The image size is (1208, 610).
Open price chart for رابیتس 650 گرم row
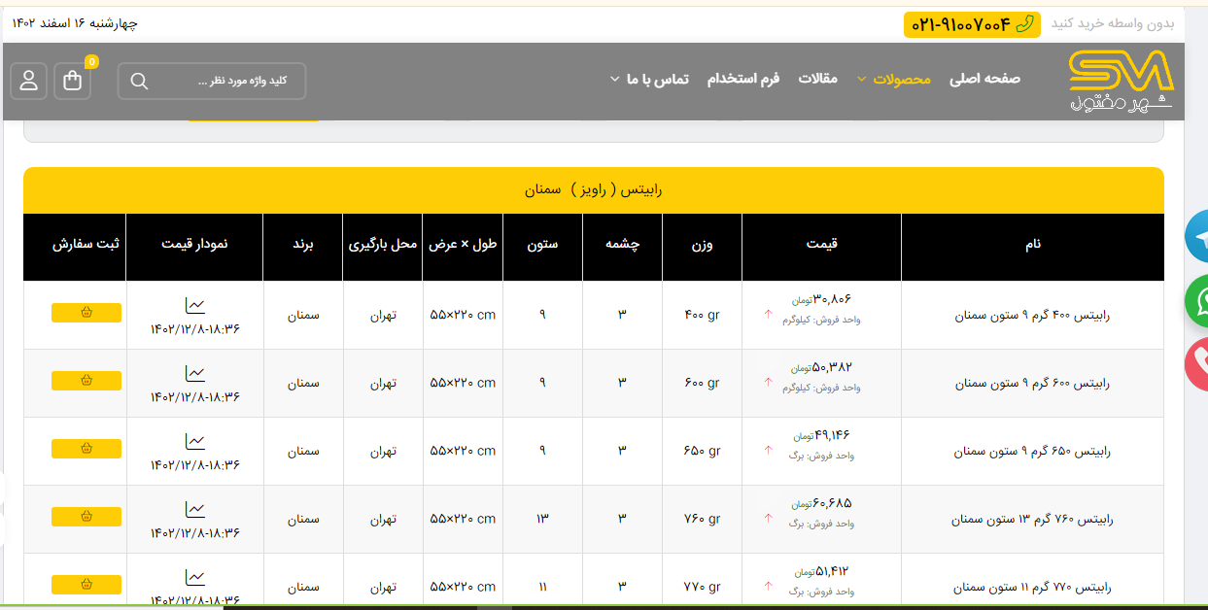195,441
